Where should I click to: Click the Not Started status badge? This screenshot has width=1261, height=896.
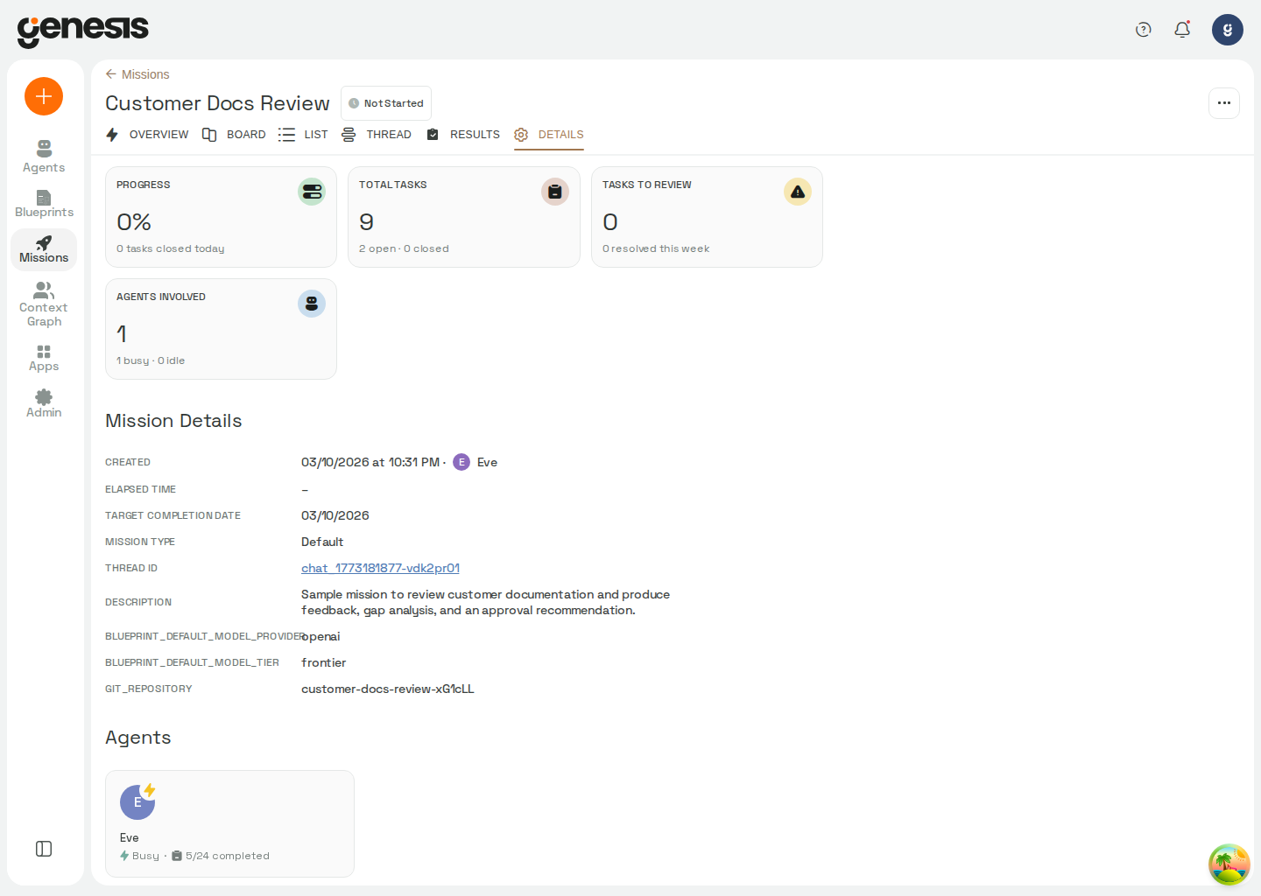point(386,103)
